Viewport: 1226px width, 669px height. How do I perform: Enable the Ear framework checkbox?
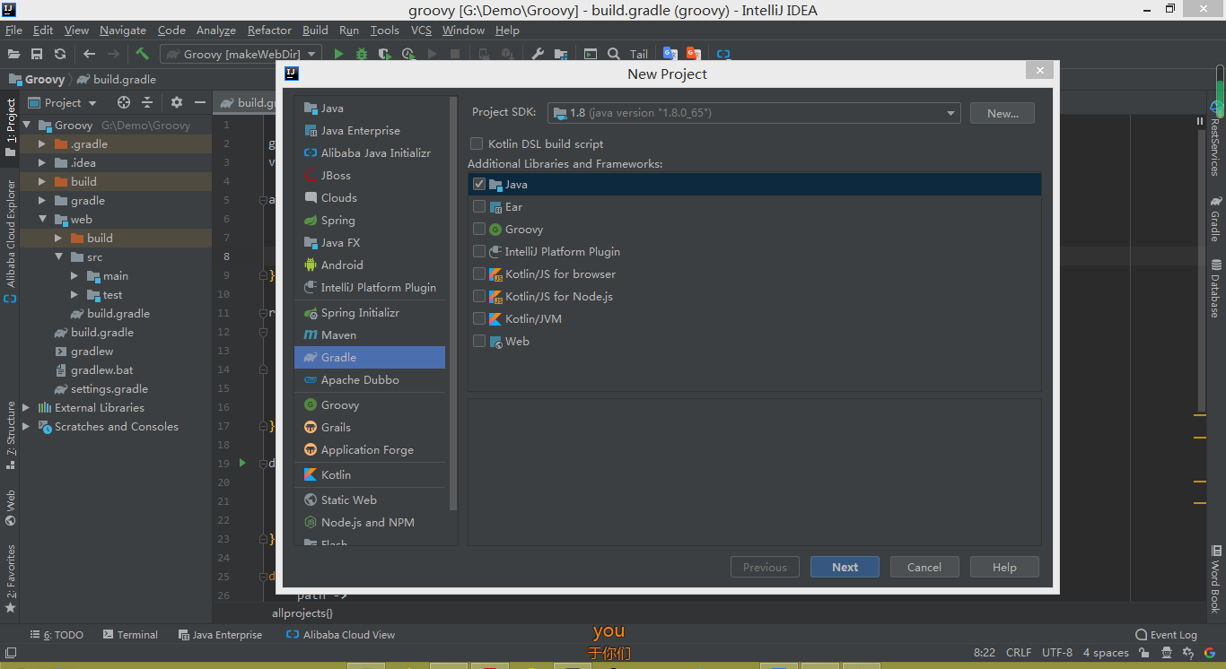click(479, 206)
